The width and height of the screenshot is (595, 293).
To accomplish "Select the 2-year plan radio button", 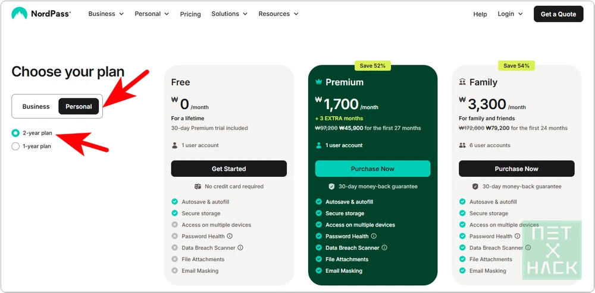I will 15,133.
